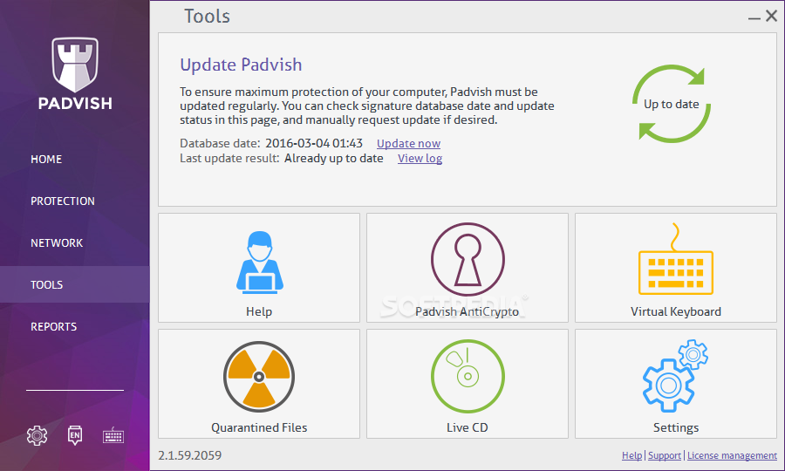The width and height of the screenshot is (785, 471).
Task: Open the License management link
Action: [732, 455]
